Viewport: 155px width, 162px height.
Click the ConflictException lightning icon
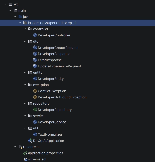coord(35,91)
